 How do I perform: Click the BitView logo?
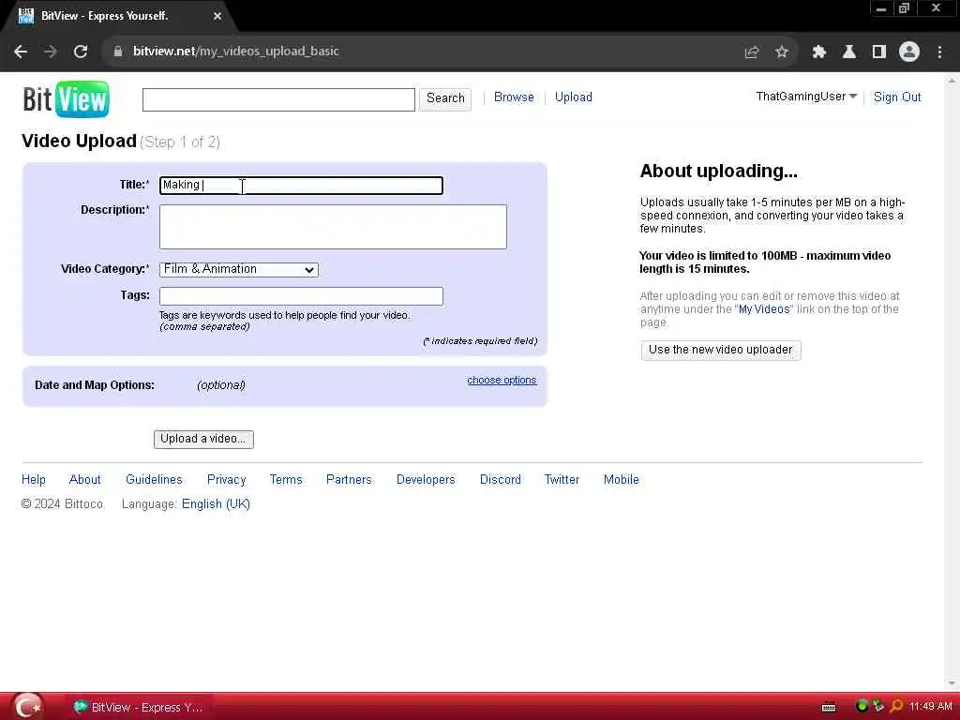click(67, 98)
